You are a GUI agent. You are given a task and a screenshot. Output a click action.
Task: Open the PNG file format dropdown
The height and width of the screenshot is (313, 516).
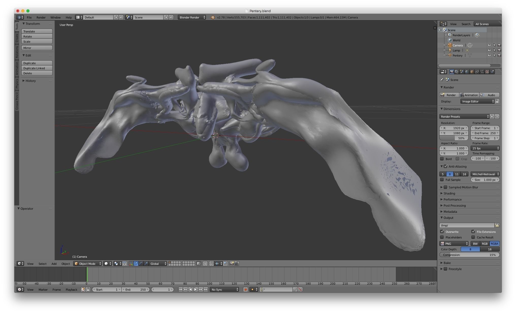coord(454,244)
